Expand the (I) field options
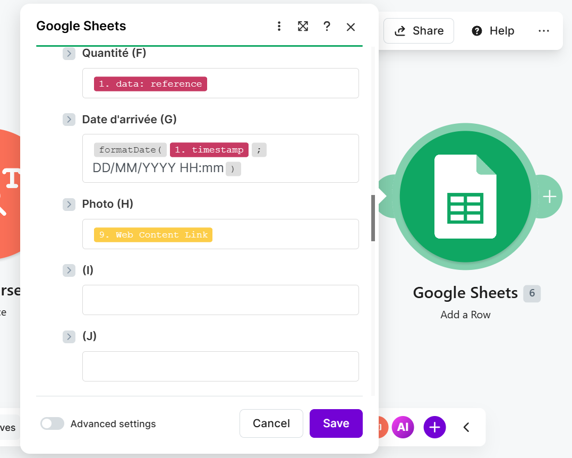Viewport: 572px width, 458px height. coord(69,270)
